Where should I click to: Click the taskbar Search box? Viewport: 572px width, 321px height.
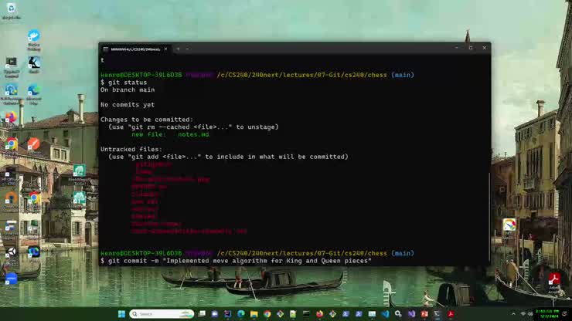click(162, 314)
